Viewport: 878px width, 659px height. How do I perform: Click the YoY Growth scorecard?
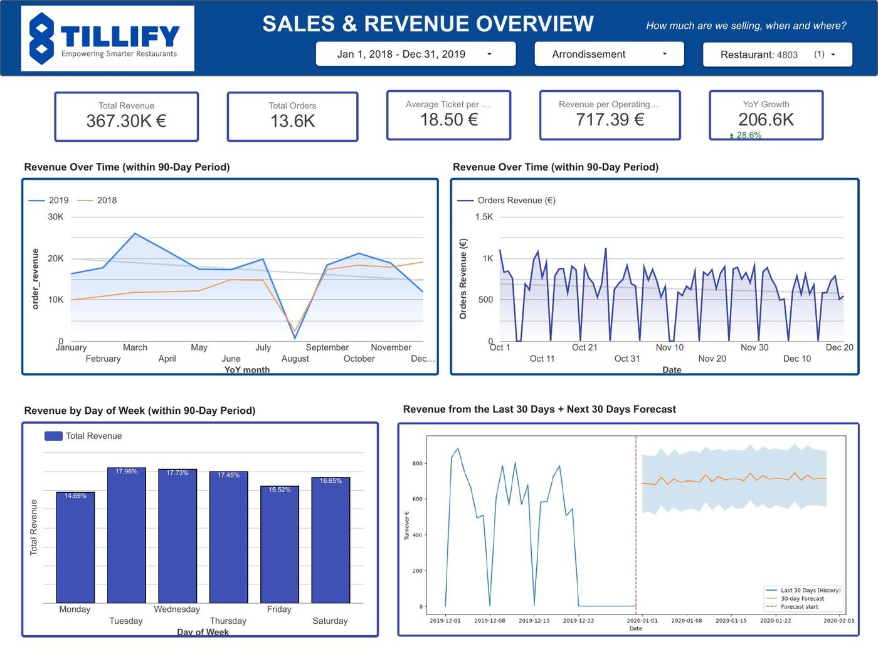pyautogui.click(x=766, y=115)
